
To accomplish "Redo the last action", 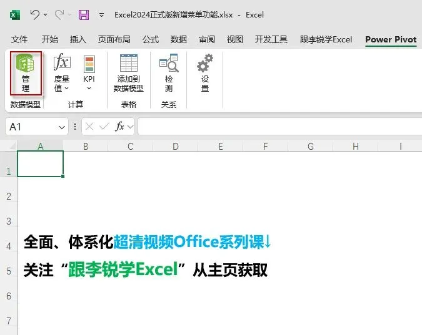I will click(x=59, y=14).
